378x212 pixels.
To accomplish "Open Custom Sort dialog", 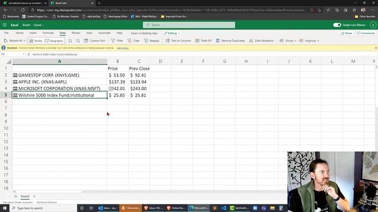I will 94,41.
